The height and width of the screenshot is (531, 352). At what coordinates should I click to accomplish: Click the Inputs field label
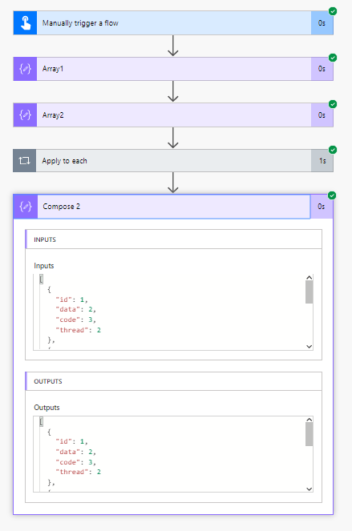click(44, 266)
